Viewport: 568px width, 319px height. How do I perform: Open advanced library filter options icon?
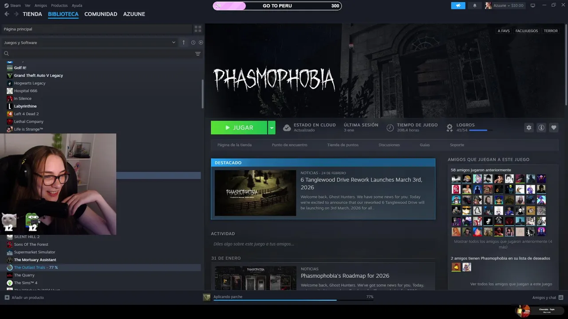198,54
